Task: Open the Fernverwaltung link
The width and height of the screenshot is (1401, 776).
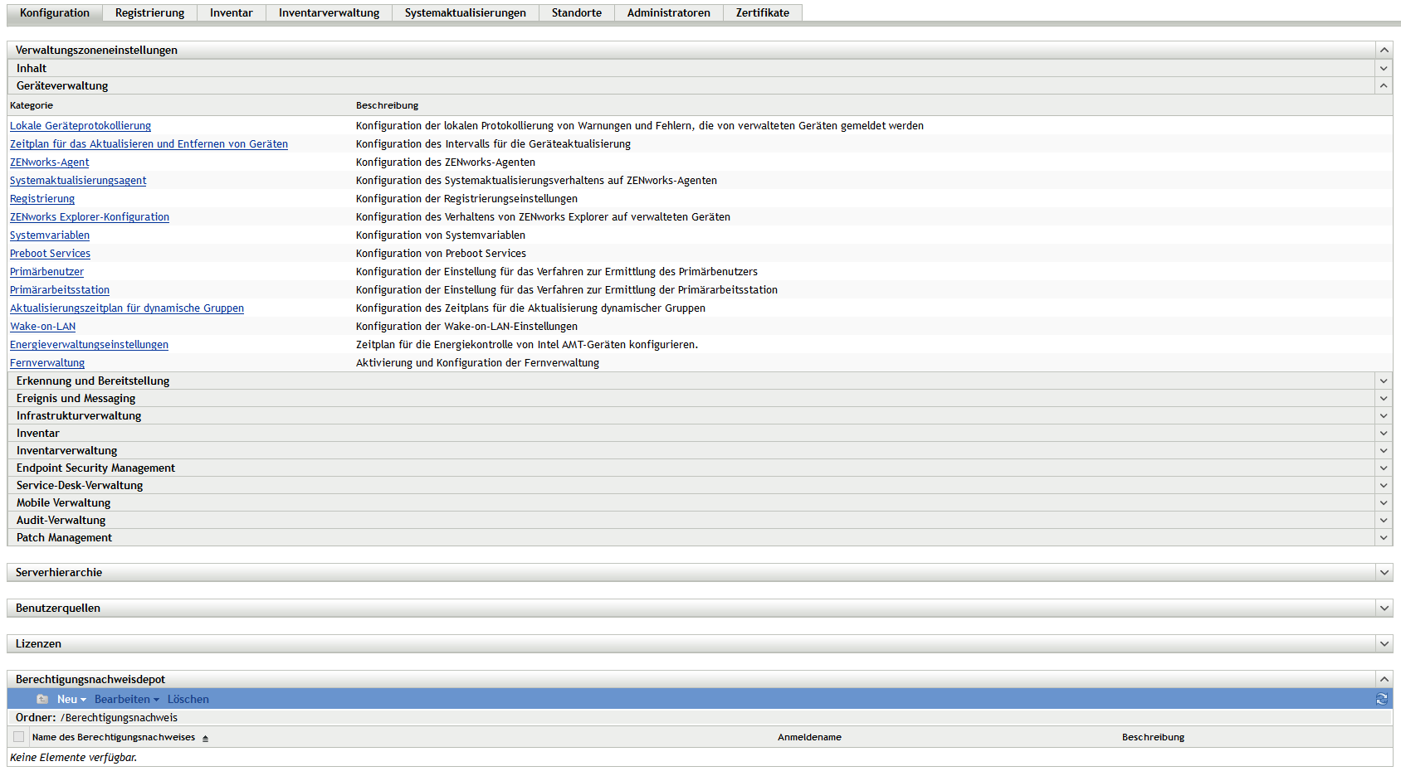Action: tap(47, 363)
